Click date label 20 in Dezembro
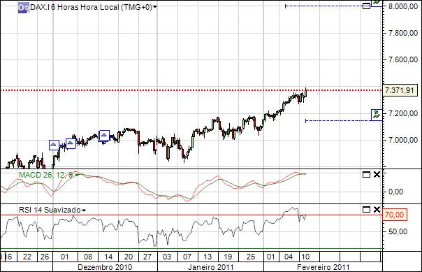 (x=129, y=257)
